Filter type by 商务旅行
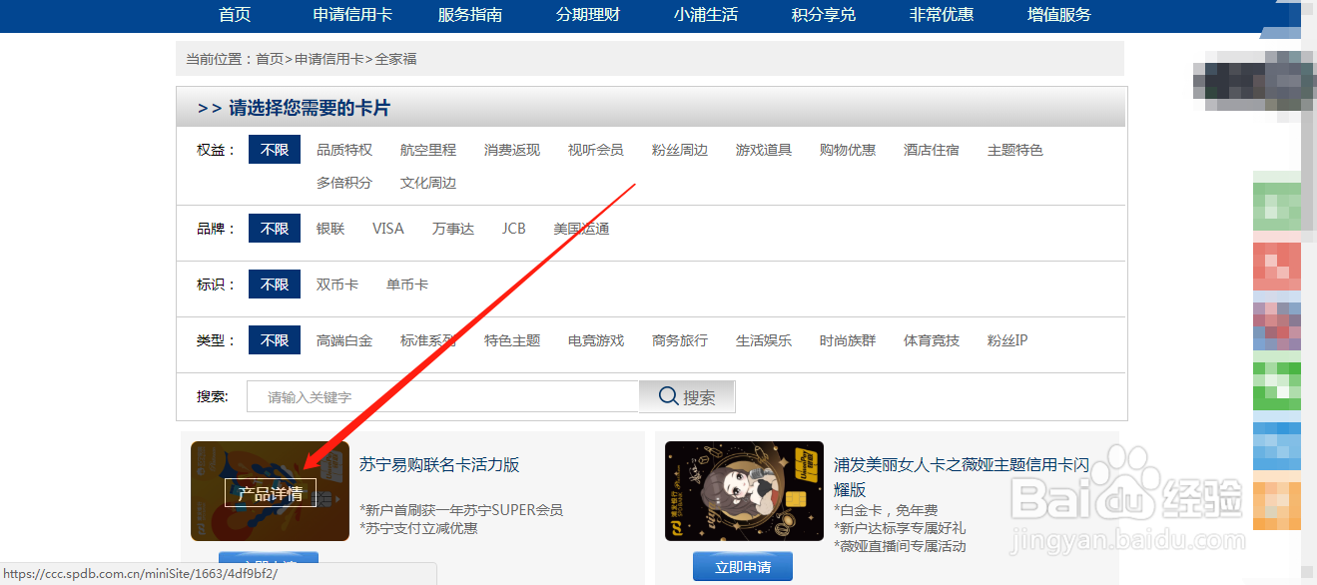Viewport: 1317px width, 585px height. point(680,340)
